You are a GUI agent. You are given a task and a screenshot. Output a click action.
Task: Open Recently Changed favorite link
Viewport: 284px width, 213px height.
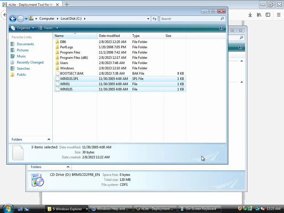point(30,62)
